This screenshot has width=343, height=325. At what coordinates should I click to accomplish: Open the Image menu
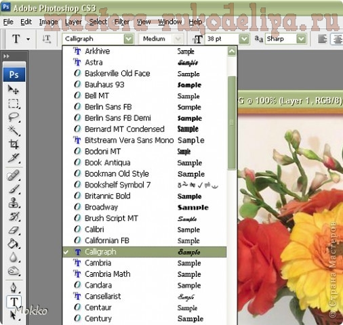point(48,22)
